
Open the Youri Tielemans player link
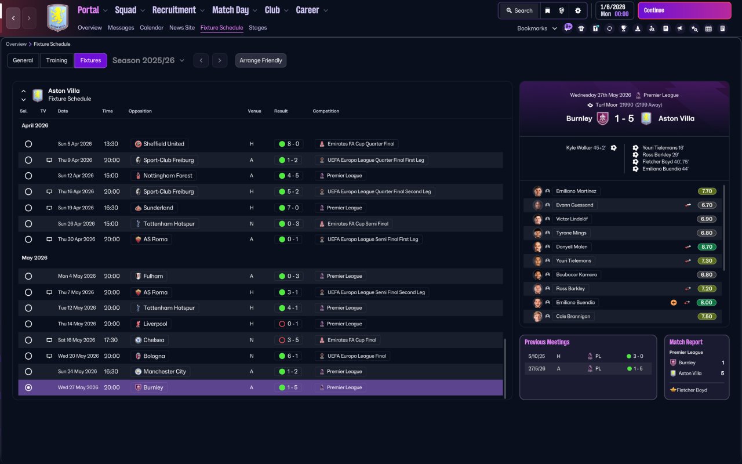click(x=574, y=261)
